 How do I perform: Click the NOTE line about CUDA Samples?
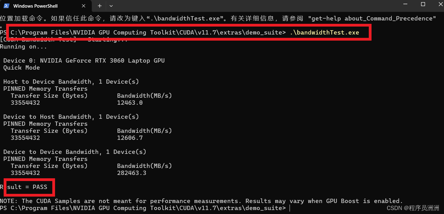tap(202, 201)
